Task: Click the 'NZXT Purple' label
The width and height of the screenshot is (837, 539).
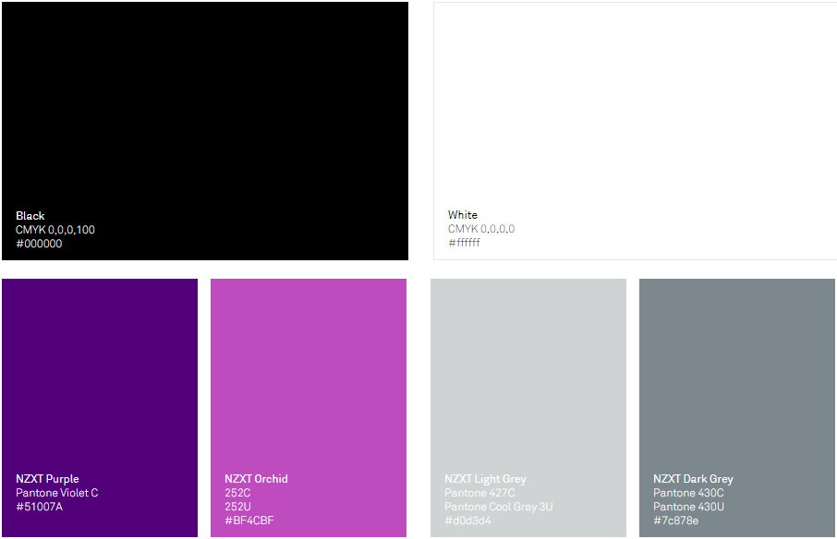Action: (x=47, y=479)
